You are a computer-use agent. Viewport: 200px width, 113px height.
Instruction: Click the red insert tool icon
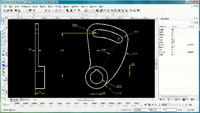click(x=3, y=72)
